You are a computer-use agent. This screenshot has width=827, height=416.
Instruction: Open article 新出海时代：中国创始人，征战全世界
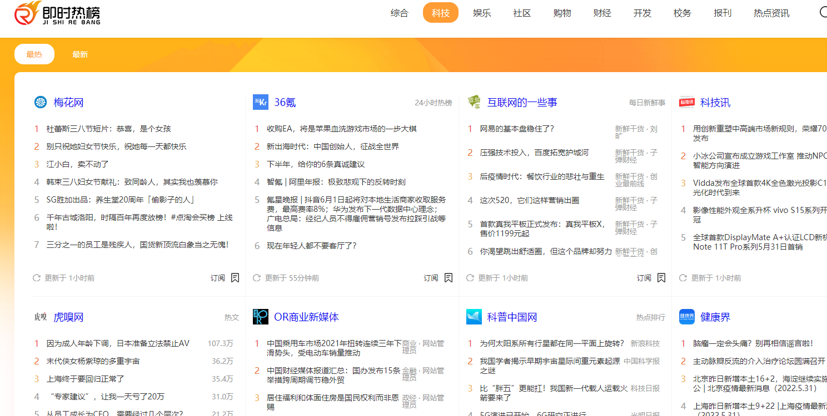click(x=333, y=146)
